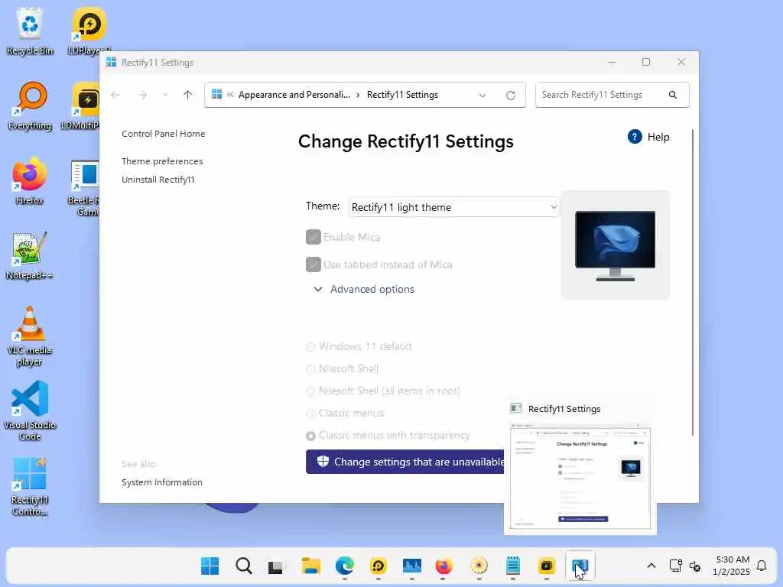The height and width of the screenshot is (587, 783).
Task: Click the vertical scrollbar in settings window
Action: point(693,282)
